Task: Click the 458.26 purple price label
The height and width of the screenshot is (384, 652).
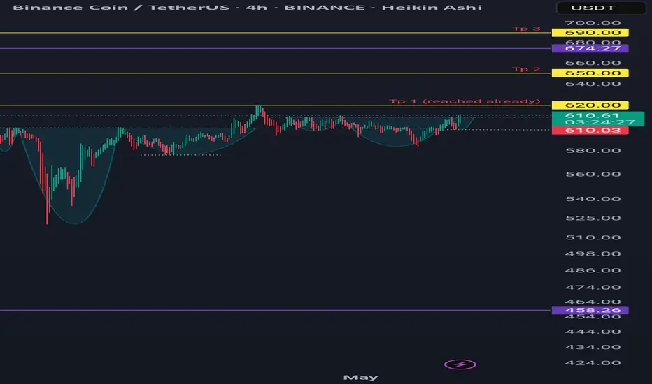Action: click(590, 310)
